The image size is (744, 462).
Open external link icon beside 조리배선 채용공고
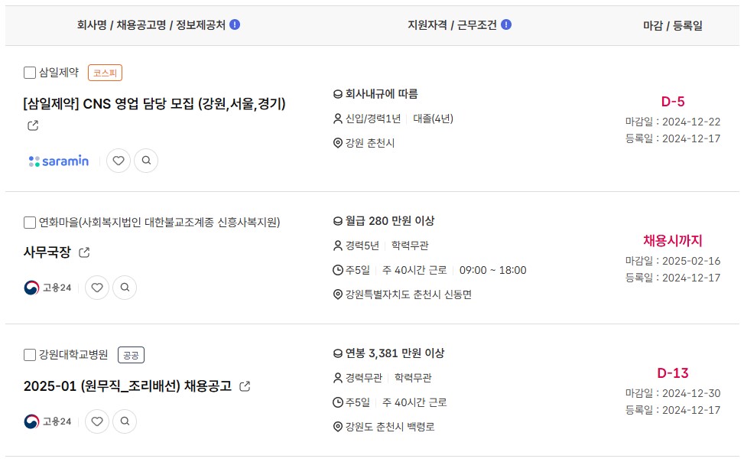[x=245, y=386]
